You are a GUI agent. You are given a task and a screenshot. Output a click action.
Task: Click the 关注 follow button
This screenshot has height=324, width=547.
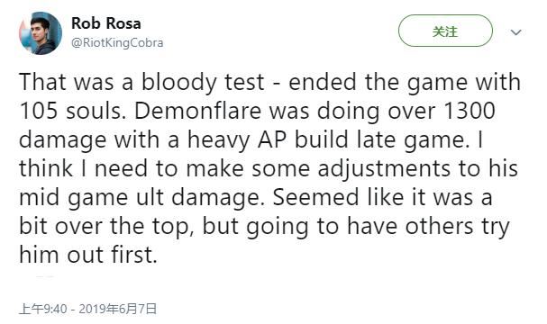[x=445, y=31]
